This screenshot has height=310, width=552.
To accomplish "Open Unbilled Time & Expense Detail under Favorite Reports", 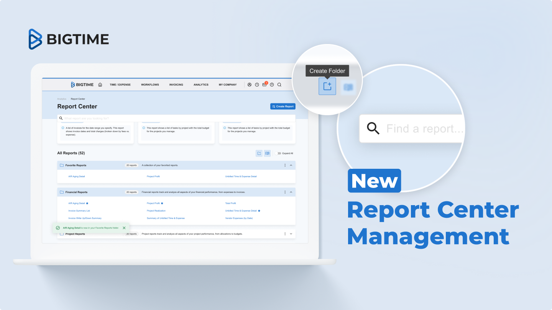I will click(x=241, y=176).
